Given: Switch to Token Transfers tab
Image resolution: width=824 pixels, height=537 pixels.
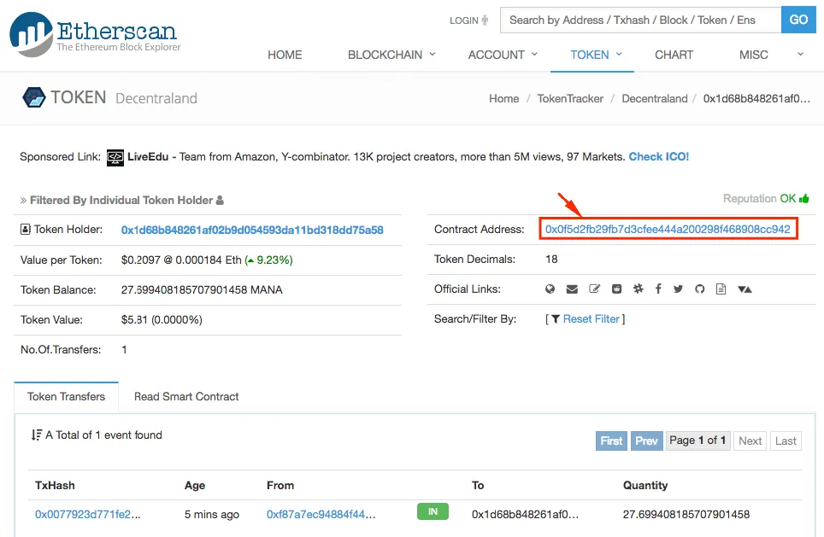Looking at the screenshot, I should [66, 396].
